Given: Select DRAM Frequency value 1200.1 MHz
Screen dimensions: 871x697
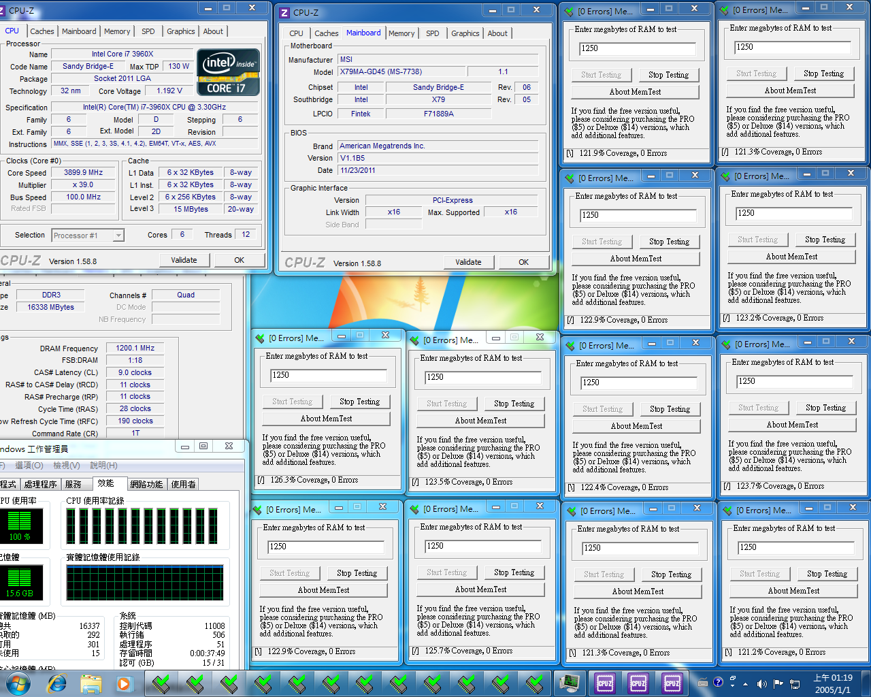Looking at the screenshot, I should [135, 348].
